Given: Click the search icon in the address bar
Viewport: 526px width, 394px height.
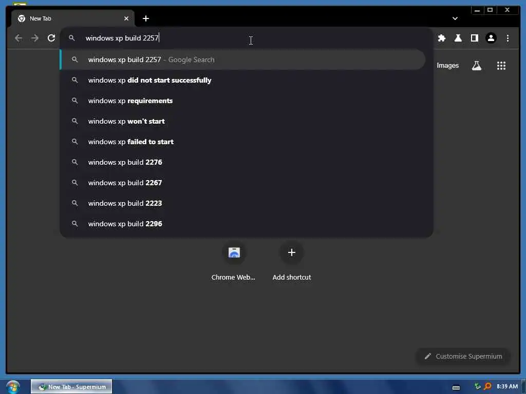Looking at the screenshot, I should pos(72,38).
